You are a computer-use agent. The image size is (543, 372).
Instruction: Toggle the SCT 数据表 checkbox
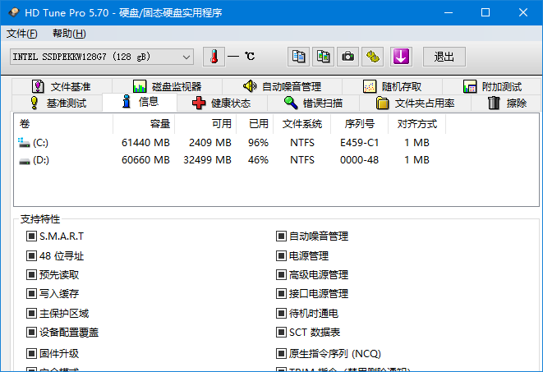tap(281, 333)
